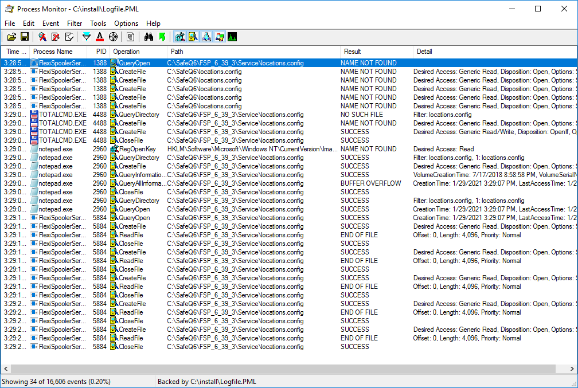578x388 pixels.
Task: Open the Filter events dialog icon
Action: pos(86,36)
